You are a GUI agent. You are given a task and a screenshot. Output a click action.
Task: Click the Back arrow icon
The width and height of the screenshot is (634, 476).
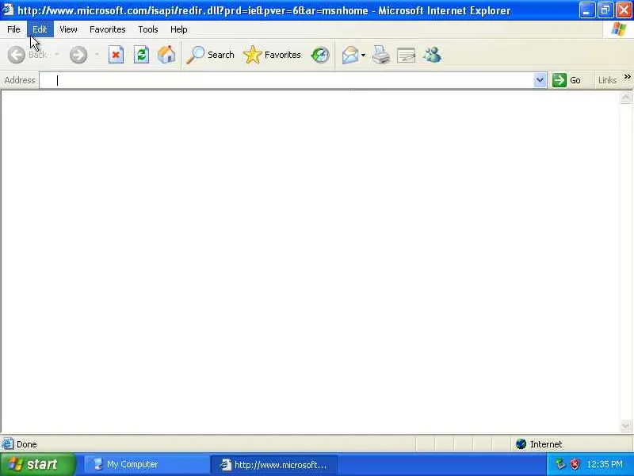17,55
